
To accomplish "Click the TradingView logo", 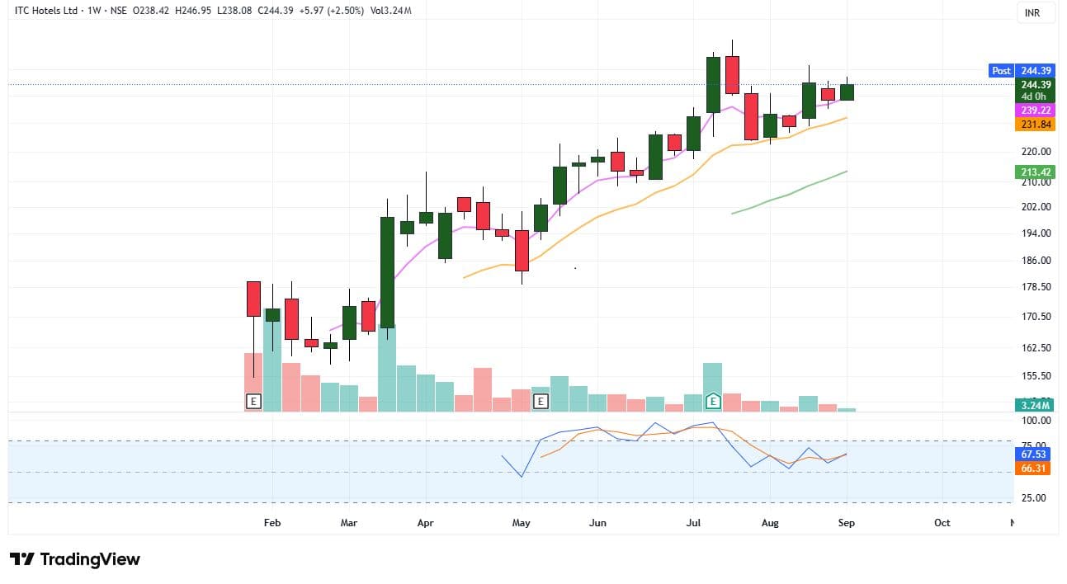I will [75, 559].
